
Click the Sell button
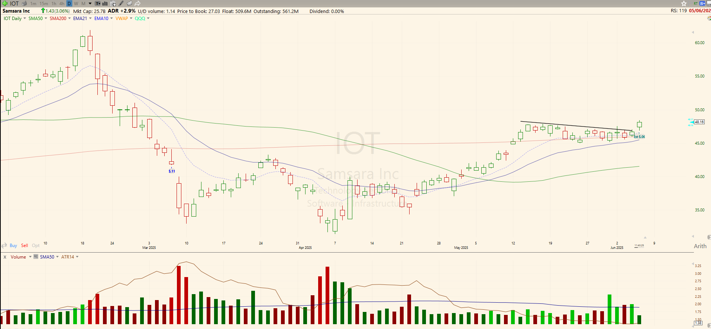point(25,246)
